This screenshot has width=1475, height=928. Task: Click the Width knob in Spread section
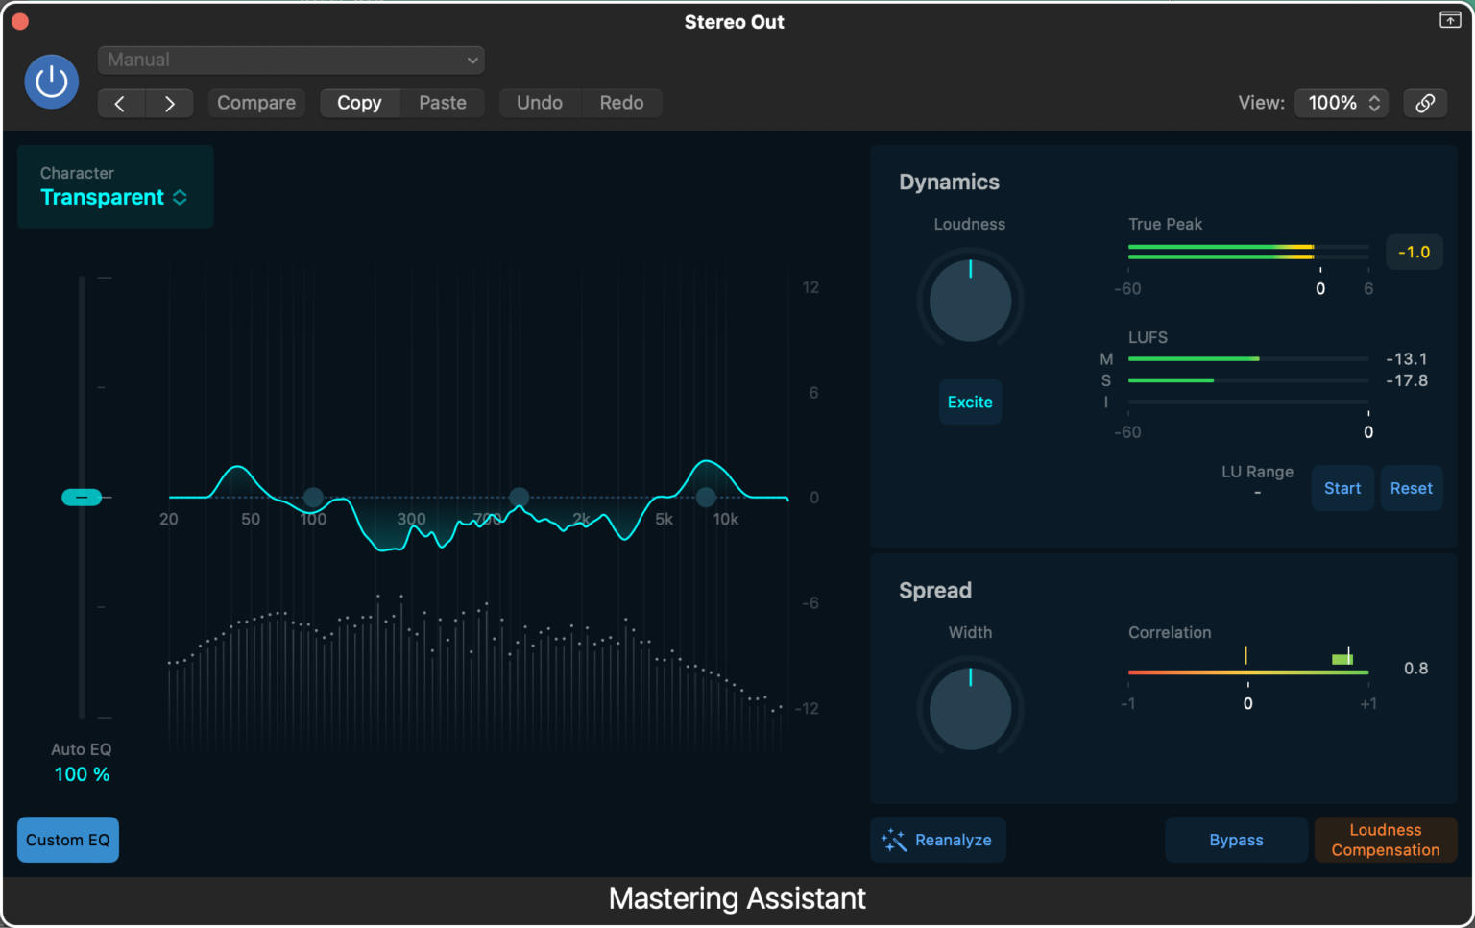click(x=970, y=708)
